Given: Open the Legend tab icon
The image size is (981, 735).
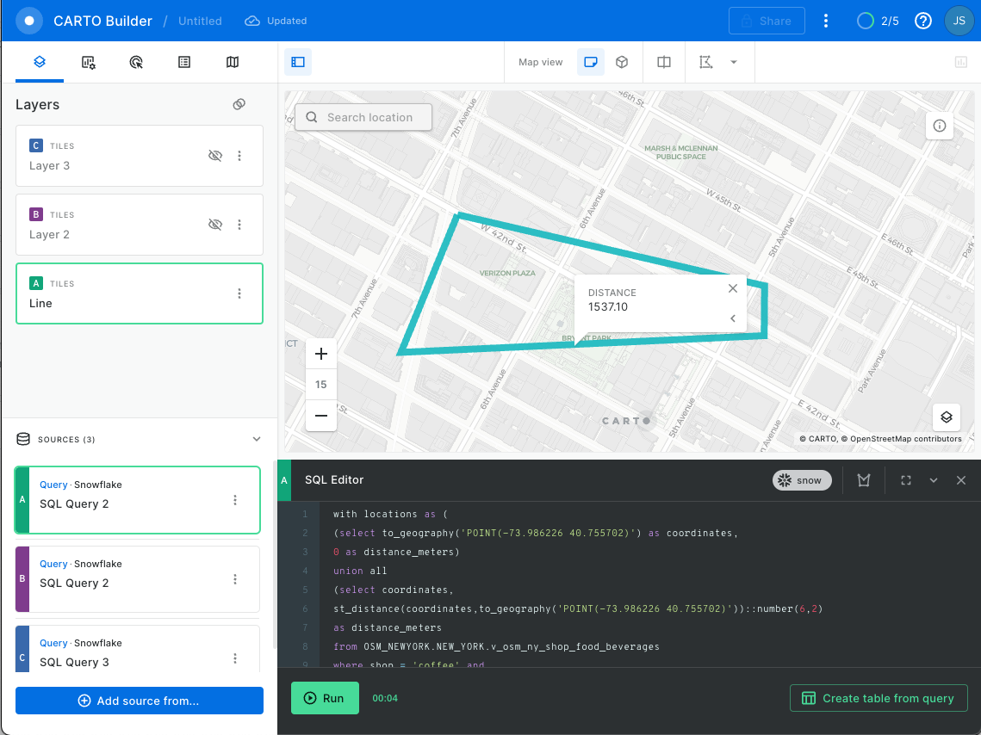Looking at the screenshot, I should 184,62.
